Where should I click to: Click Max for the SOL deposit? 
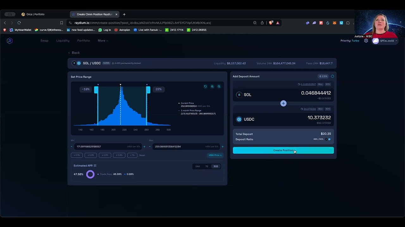321,84
